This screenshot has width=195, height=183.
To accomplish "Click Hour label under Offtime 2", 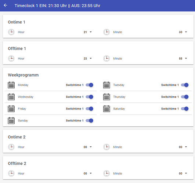I will 21,173.
